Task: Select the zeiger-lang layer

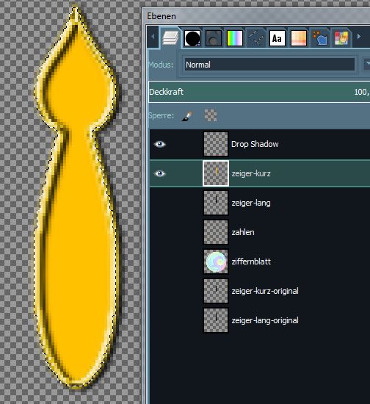Action: coord(260,203)
